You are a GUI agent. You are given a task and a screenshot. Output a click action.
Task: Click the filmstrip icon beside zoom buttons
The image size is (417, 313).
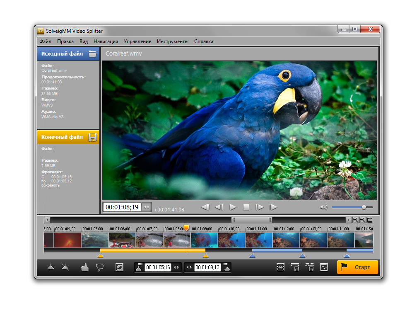370,220
